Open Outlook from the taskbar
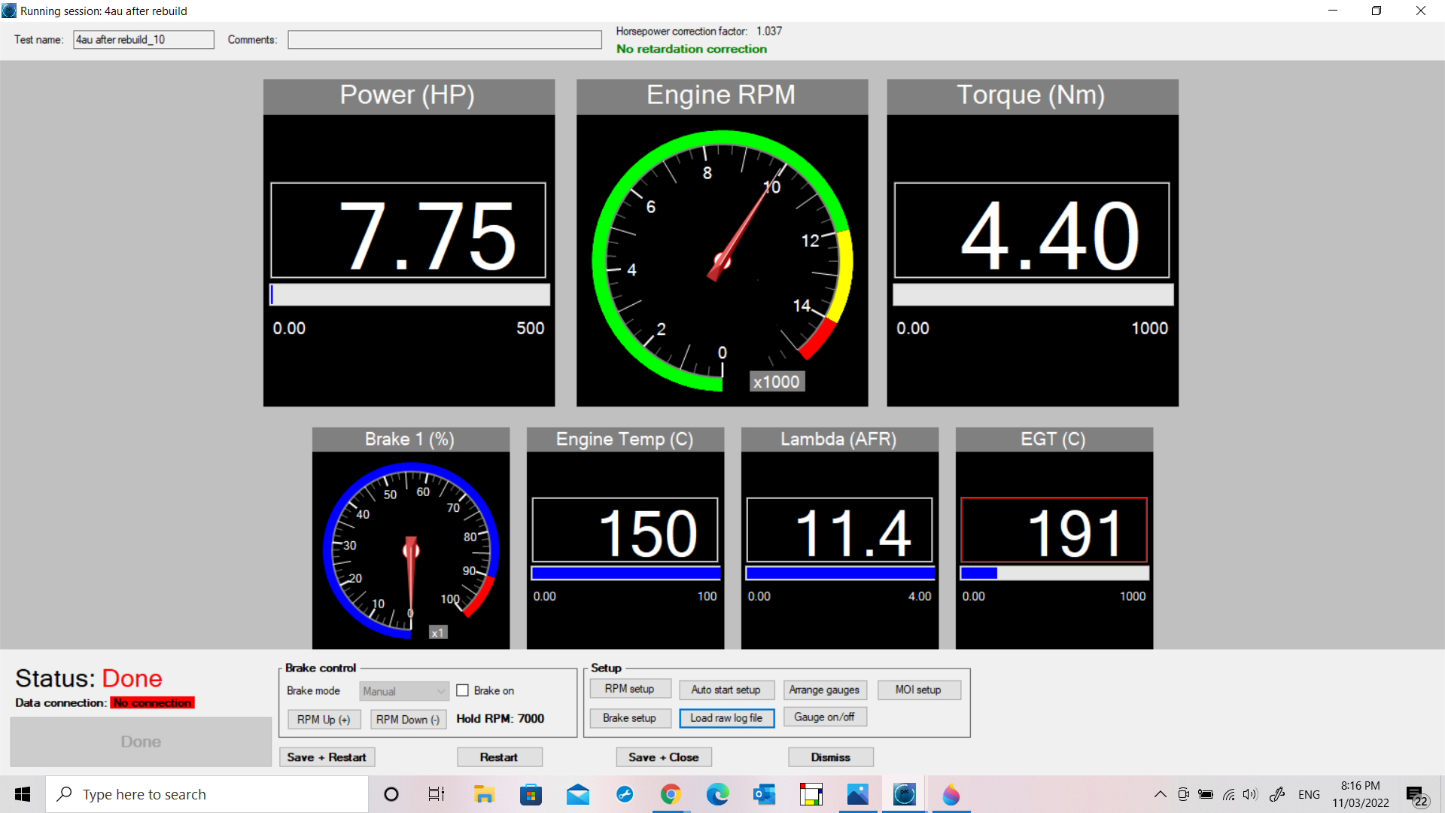 coord(764,794)
